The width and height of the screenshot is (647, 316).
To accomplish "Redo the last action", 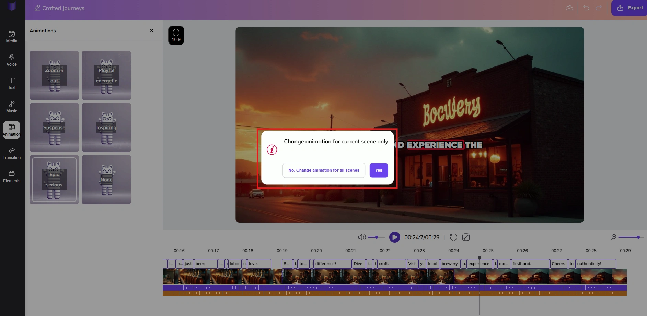I will pyautogui.click(x=599, y=8).
